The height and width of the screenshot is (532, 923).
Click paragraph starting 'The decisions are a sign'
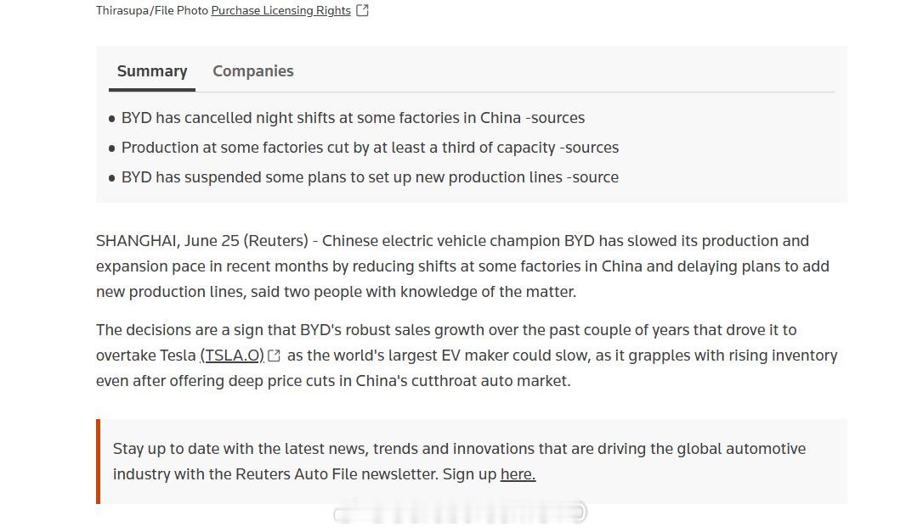[467, 355]
